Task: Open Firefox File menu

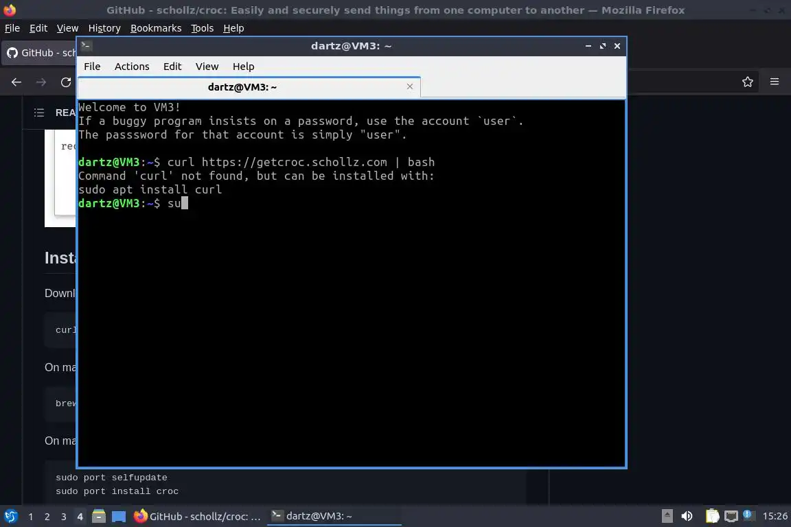Action: (x=12, y=28)
